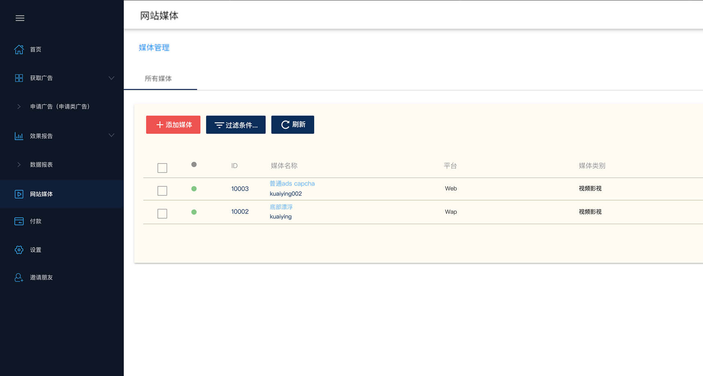Click the bar chart icon for 效果报告
This screenshot has height=376, width=703.
(x=19, y=136)
